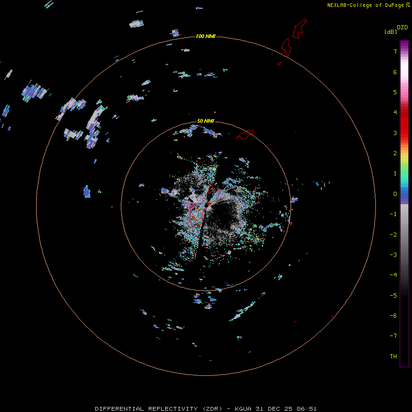Viewport: 412px width, 412px height.
Task: Pick the red band of the color bar
Action: [404, 124]
